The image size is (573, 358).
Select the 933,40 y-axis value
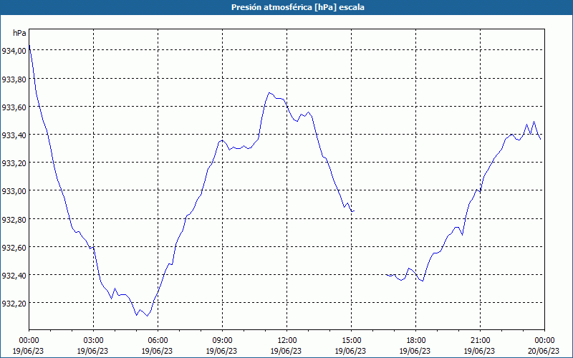pyautogui.click(x=14, y=135)
